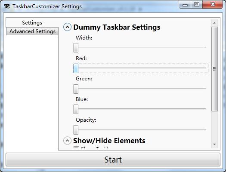
Task: Click the TaskbarCustomizer Settings title text
Action: 47,6
